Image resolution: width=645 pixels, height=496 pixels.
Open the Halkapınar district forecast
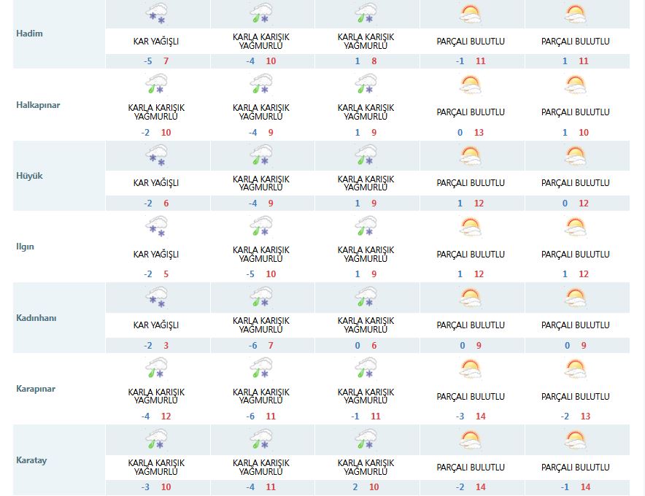(38, 105)
